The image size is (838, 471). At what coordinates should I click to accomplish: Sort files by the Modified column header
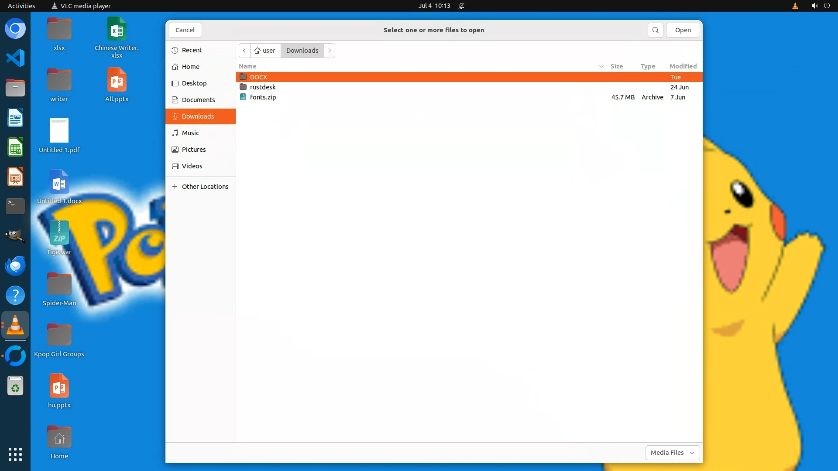683,66
